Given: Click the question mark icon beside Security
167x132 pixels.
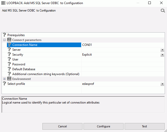Looking at the screenshot, I should pyautogui.click(x=9, y=54).
